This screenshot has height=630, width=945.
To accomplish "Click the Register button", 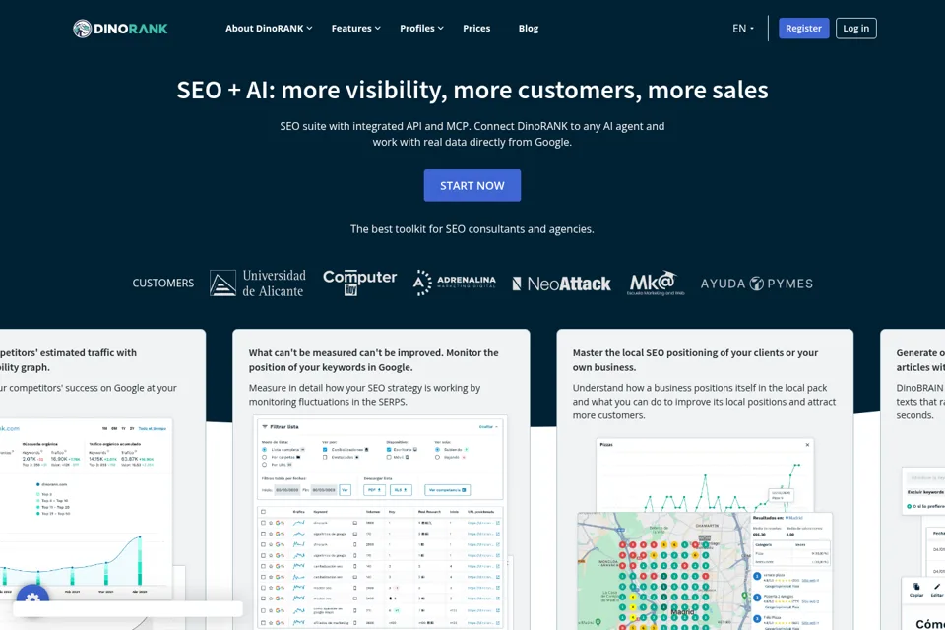I will (x=803, y=29).
